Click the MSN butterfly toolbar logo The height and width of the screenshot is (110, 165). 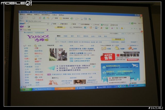point(22,23)
